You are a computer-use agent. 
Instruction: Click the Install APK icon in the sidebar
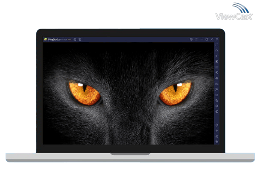coord(217,78)
